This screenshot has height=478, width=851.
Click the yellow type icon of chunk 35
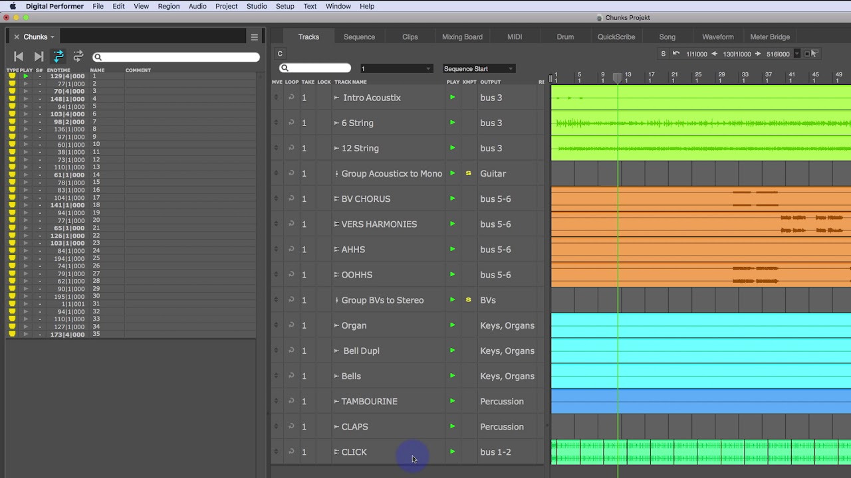click(x=12, y=334)
